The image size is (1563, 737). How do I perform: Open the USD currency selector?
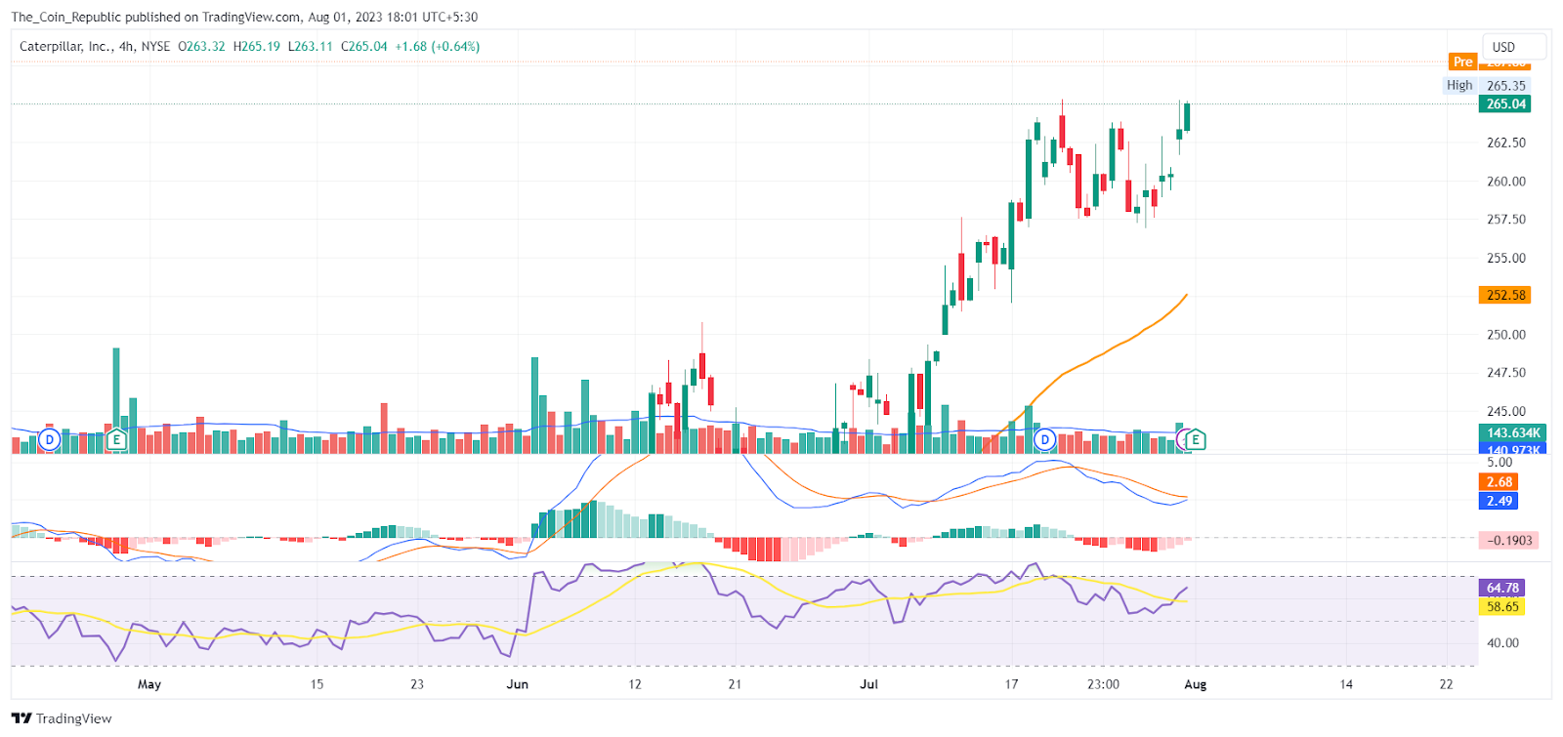point(1513,47)
